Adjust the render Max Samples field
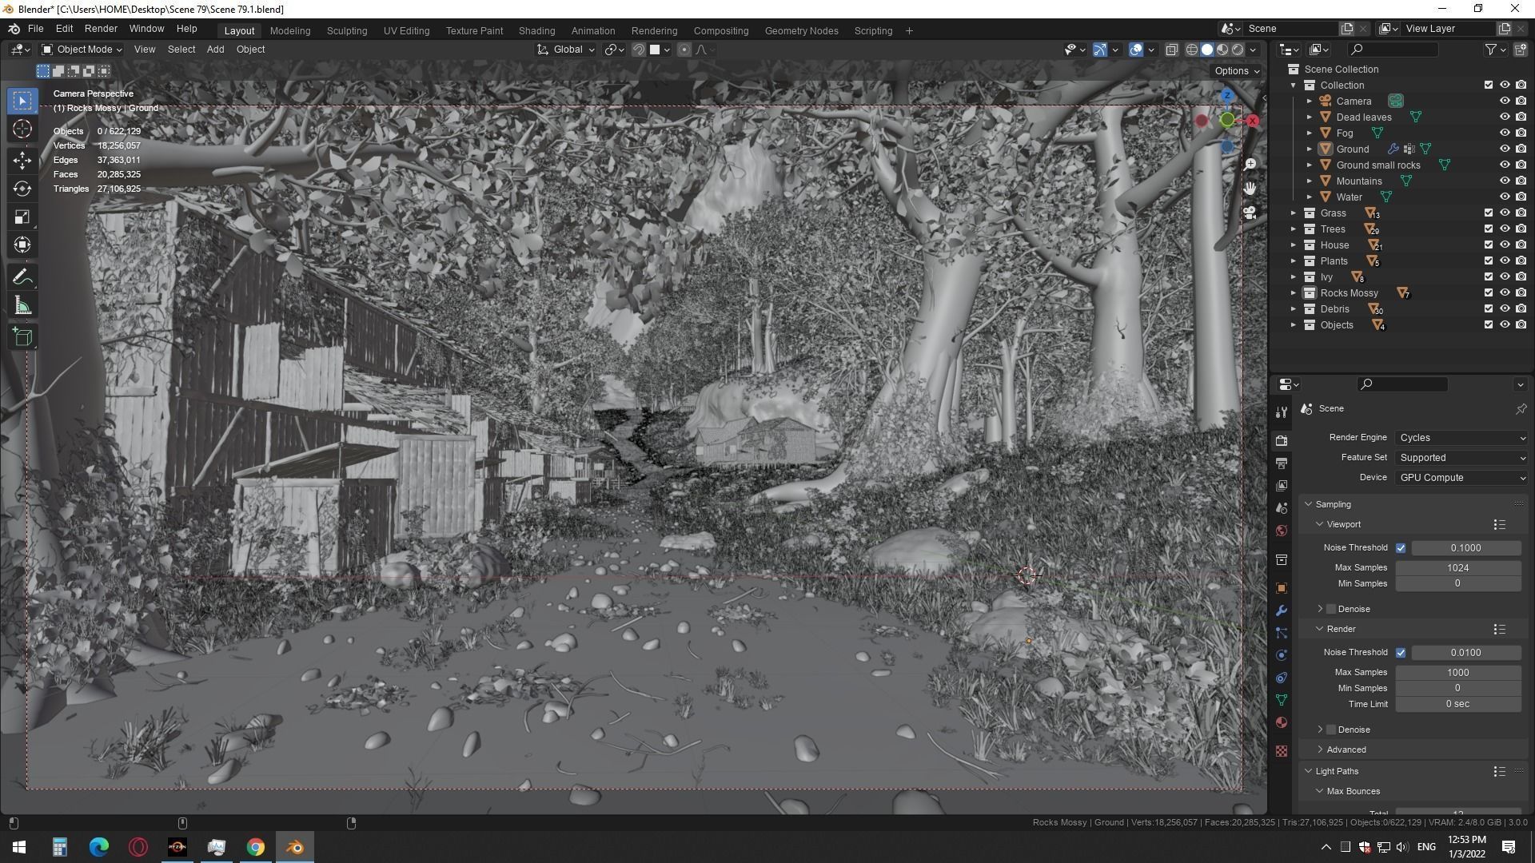Viewport: 1535px width, 863px height. 1457,673
